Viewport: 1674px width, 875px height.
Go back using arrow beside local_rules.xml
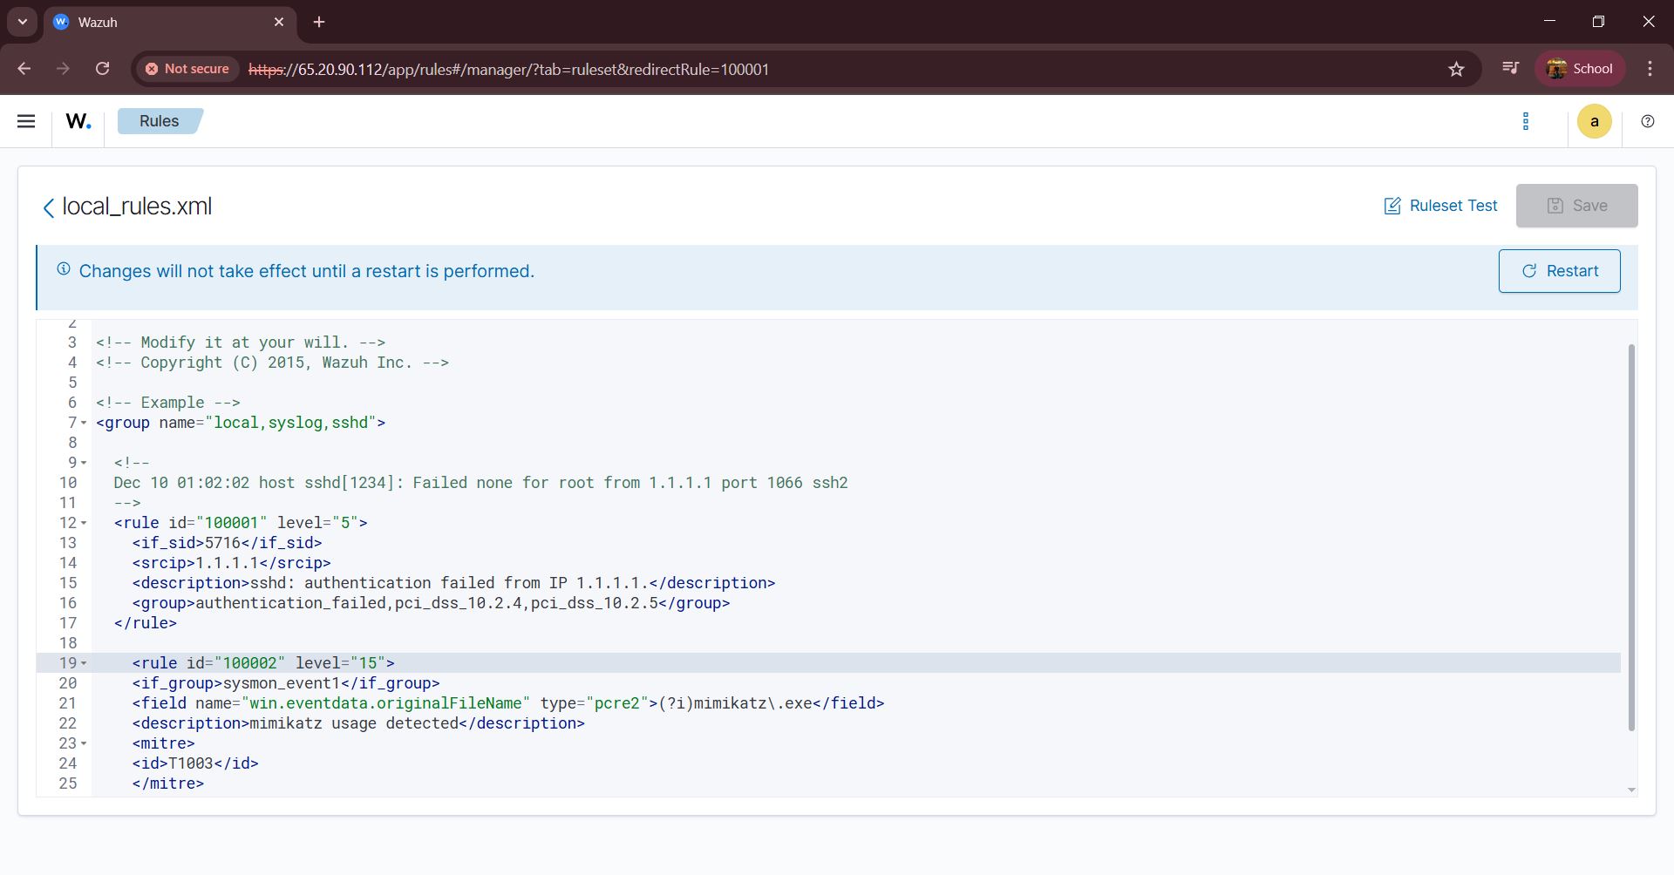[x=48, y=207]
